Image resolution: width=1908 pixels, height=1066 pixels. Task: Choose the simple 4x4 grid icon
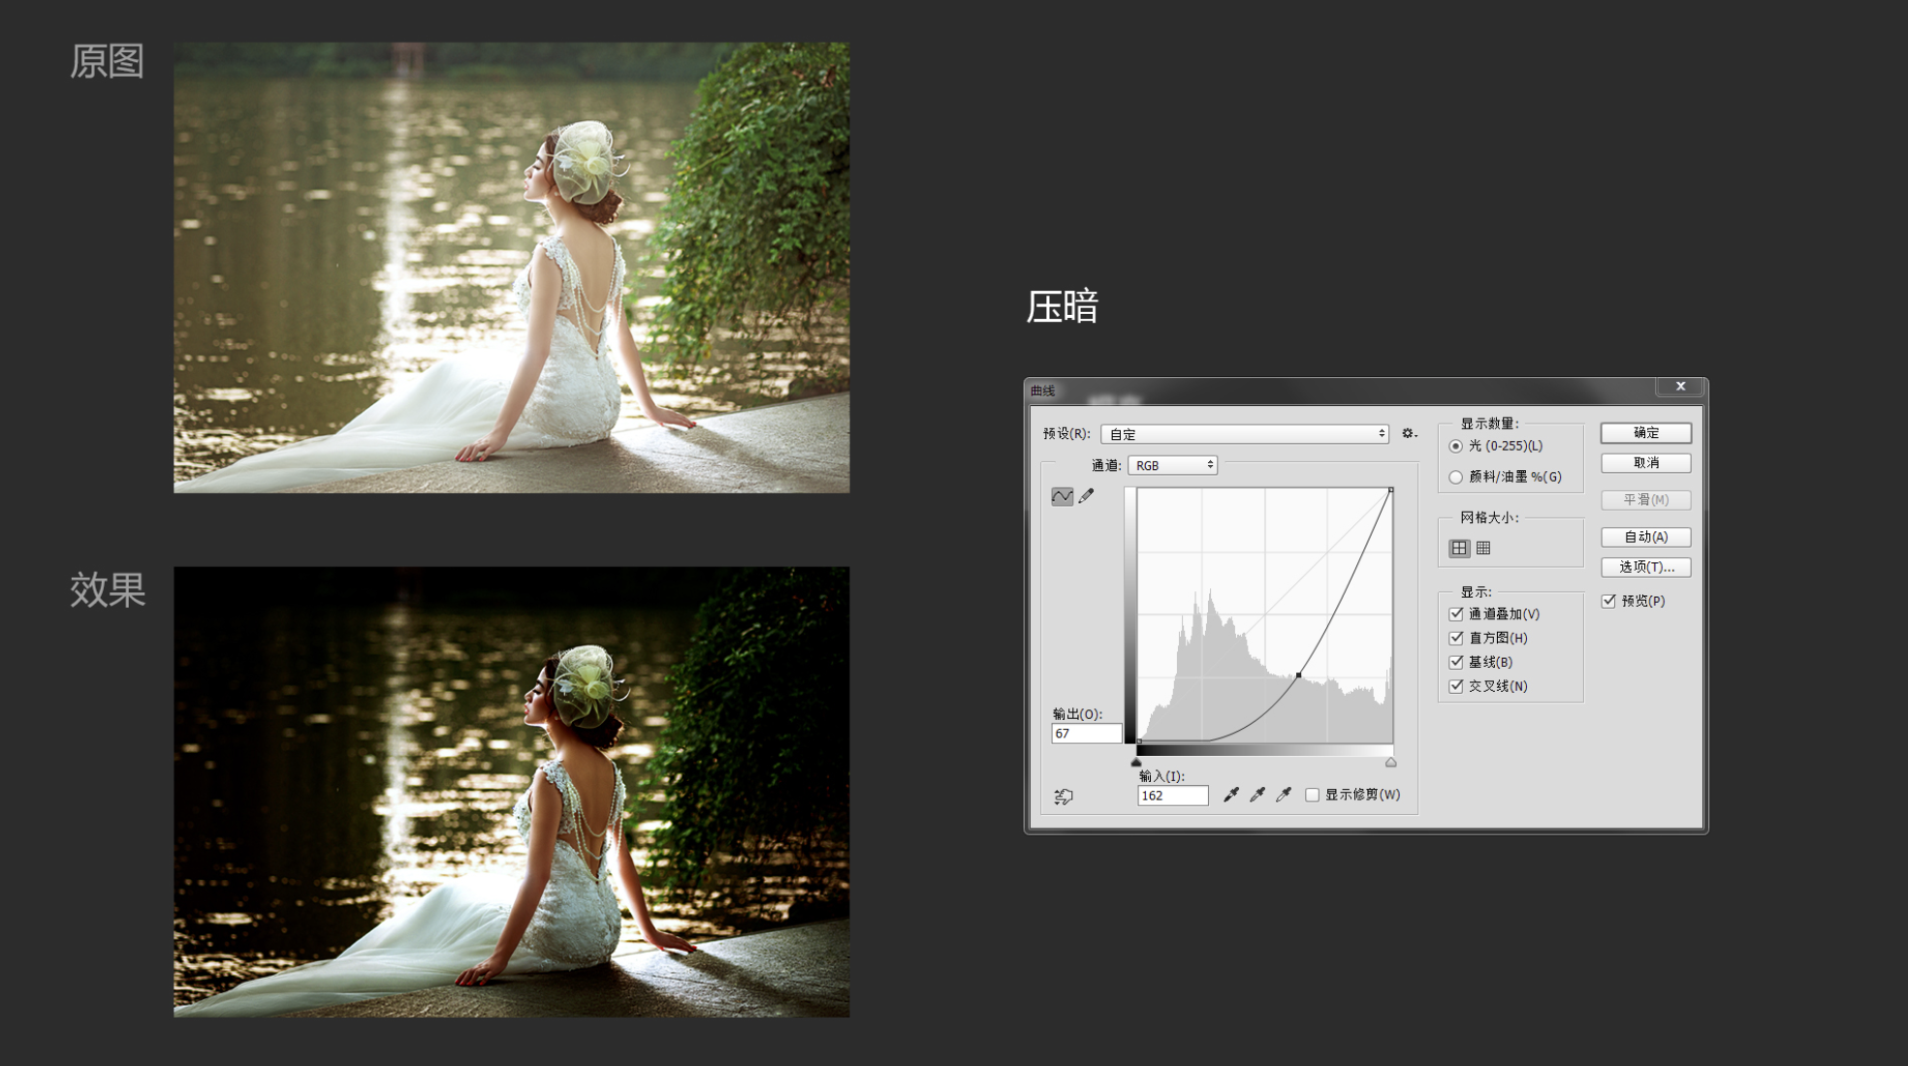coord(1459,549)
